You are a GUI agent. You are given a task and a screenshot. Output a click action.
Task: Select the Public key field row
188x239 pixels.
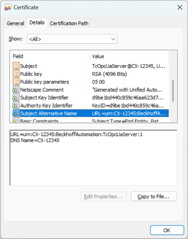coord(90,74)
